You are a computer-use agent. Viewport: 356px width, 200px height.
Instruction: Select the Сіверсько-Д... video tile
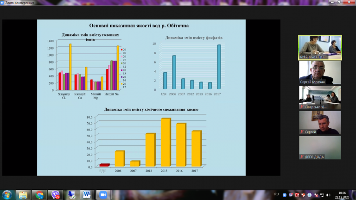[320, 98]
